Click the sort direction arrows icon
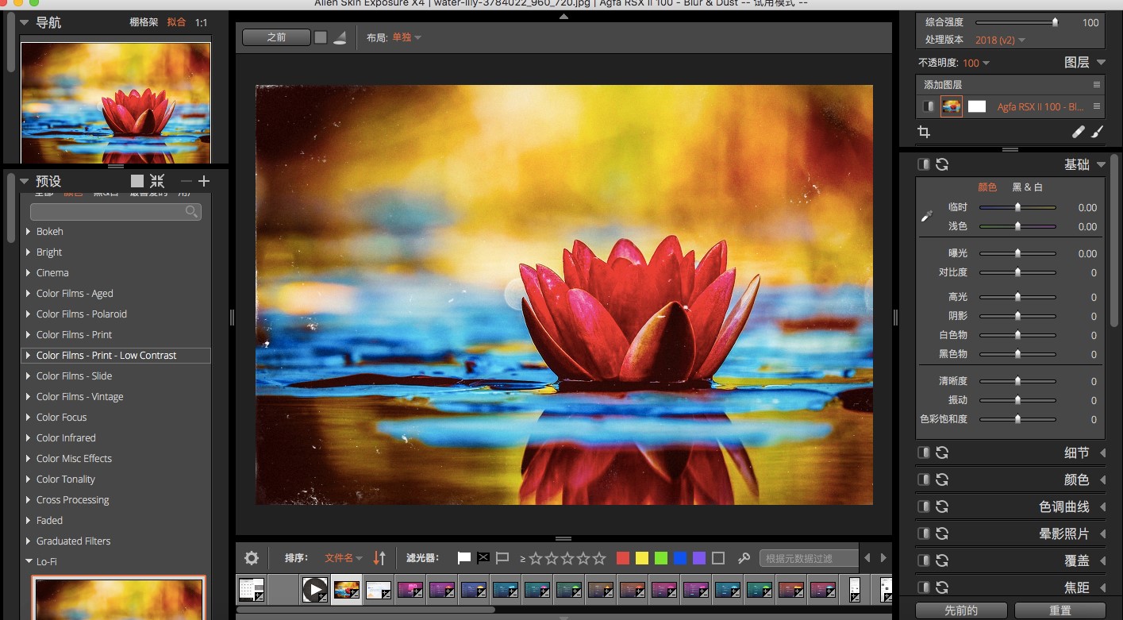This screenshot has height=620, width=1123. point(379,558)
